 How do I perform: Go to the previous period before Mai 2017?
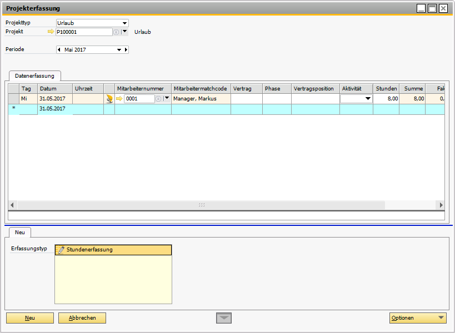click(59, 50)
